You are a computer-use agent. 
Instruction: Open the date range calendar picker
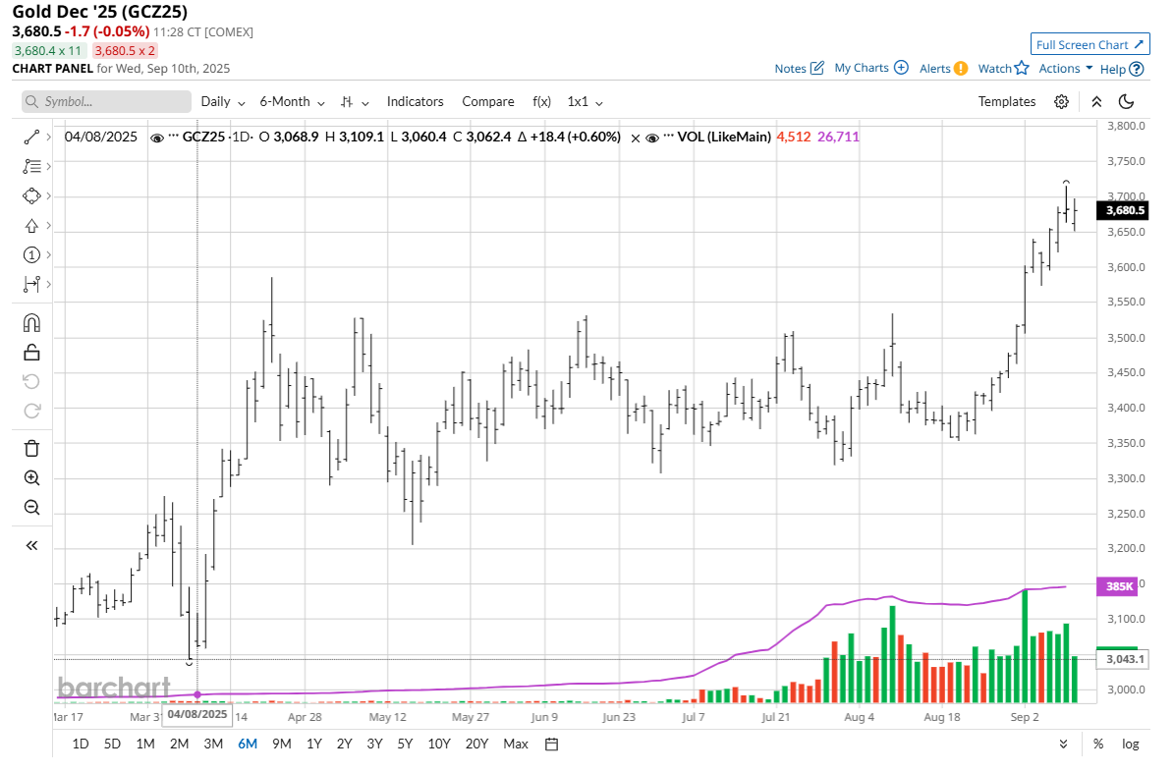point(552,744)
